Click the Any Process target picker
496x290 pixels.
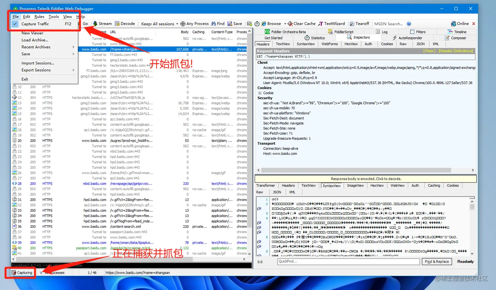tap(195, 24)
